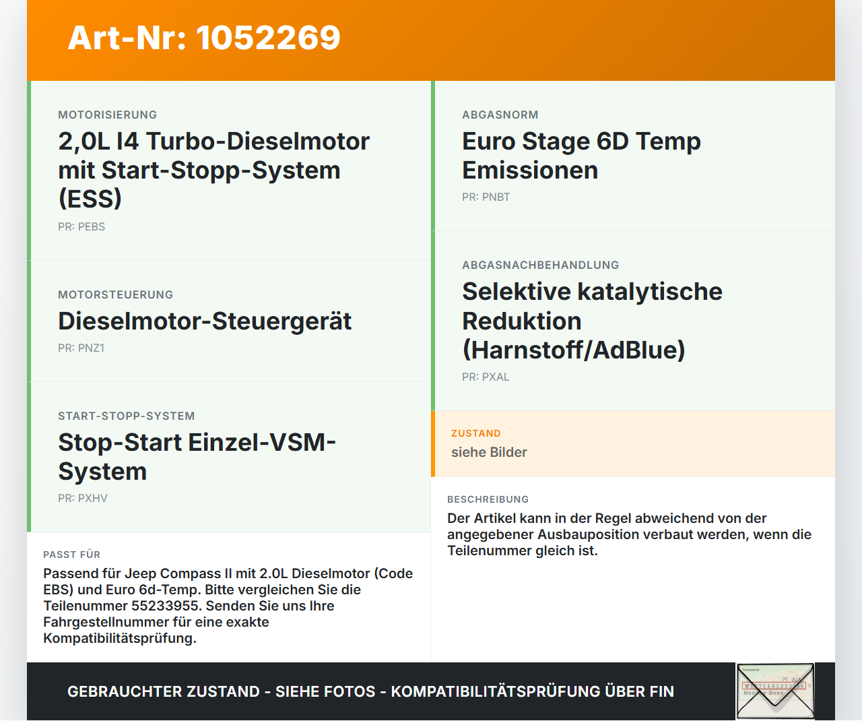Click the PR: PNBT code
Image resolution: width=862 pixels, height=721 pixels.
(486, 197)
